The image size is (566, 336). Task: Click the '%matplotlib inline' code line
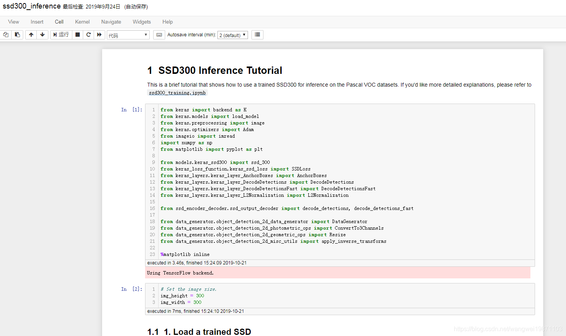click(x=185, y=254)
